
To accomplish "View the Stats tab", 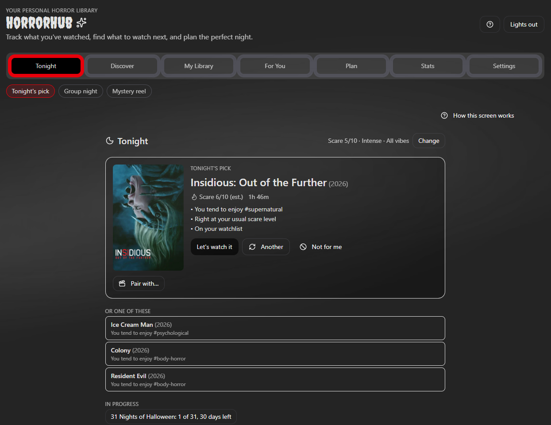I will tap(428, 66).
